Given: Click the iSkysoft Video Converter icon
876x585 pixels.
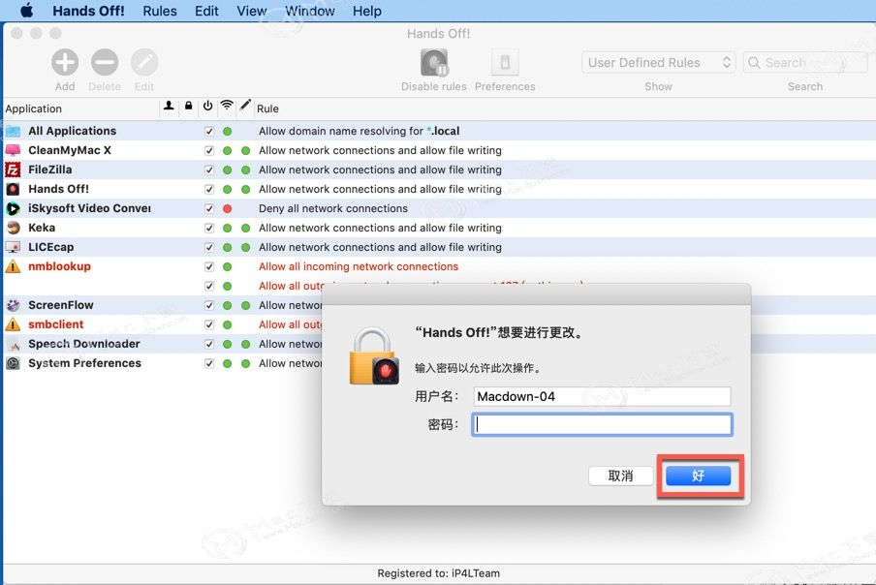Looking at the screenshot, I should [13, 208].
